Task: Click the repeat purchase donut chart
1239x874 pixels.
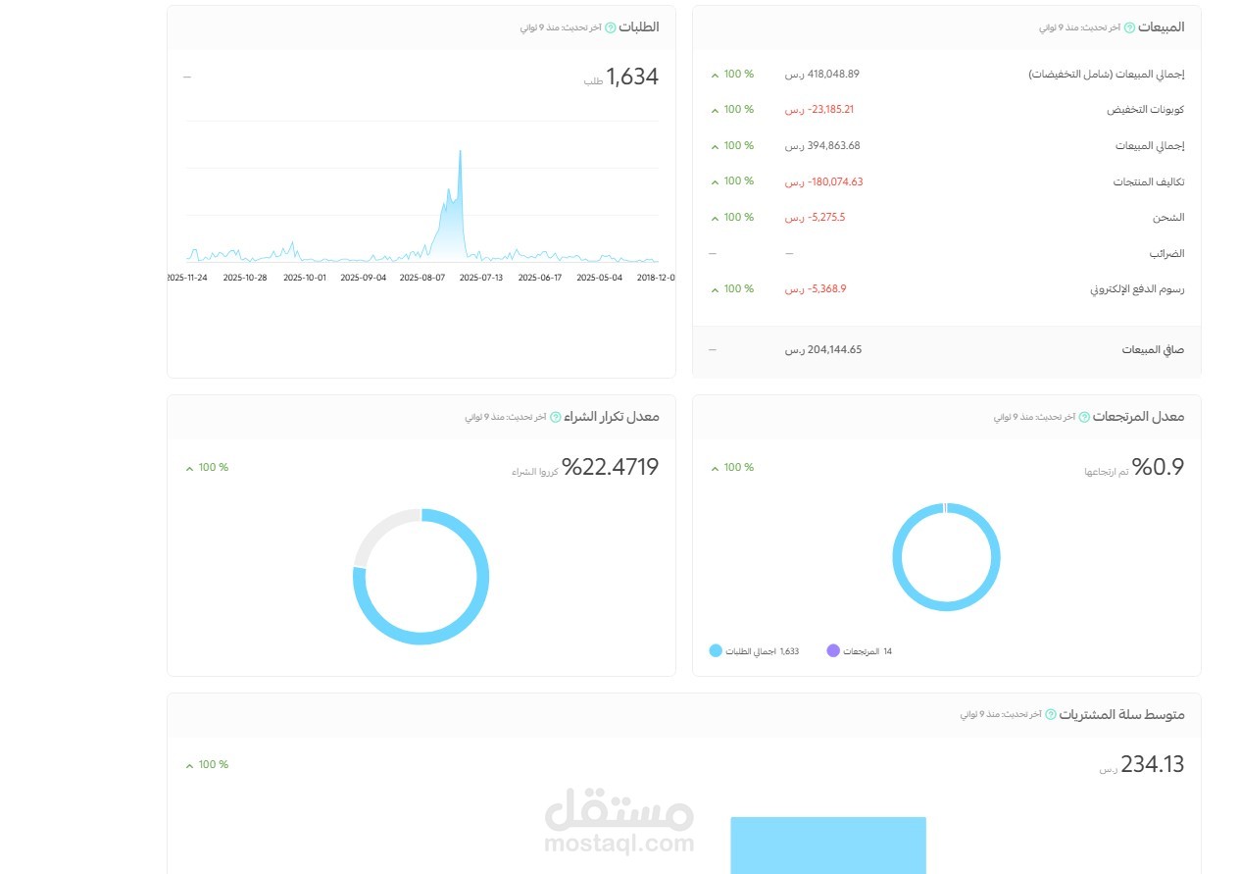Action: (421, 576)
